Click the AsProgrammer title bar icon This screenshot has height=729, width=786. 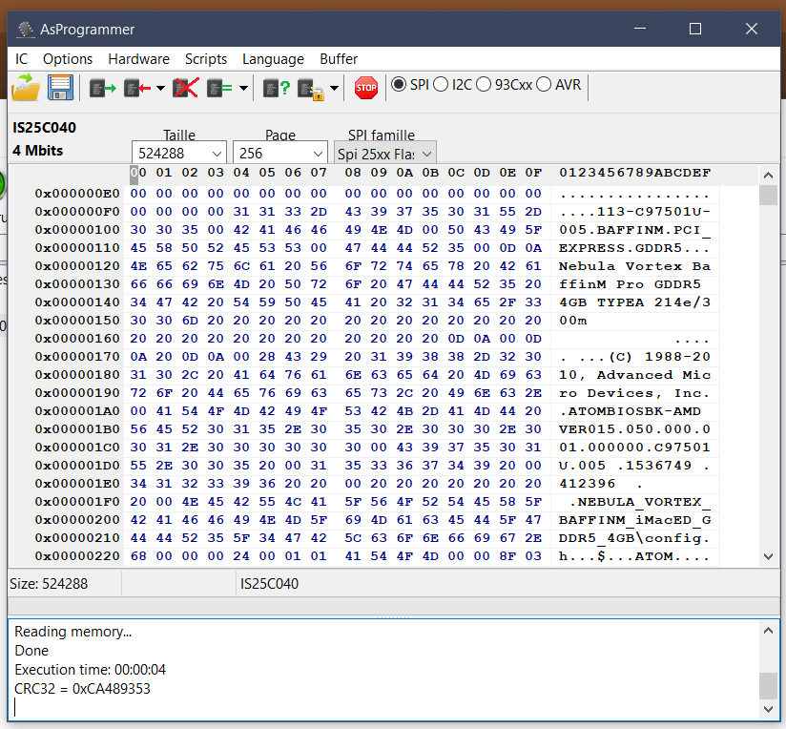pyautogui.click(x=25, y=29)
